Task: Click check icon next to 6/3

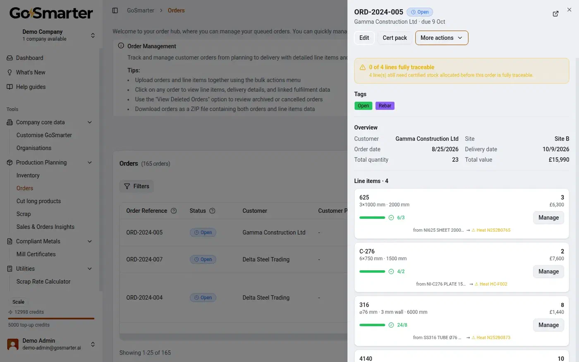Action: point(391,218)
